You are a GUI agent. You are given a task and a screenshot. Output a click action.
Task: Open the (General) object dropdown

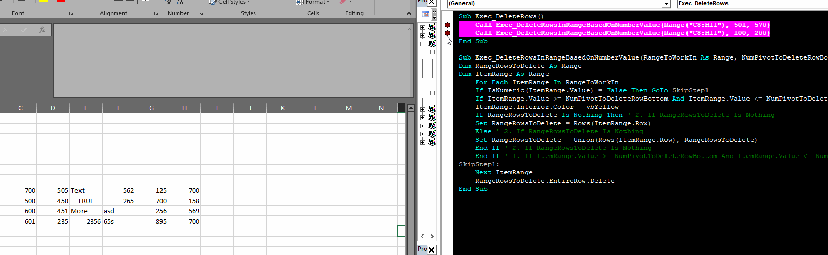pyautogui.click(x=666, y=4)
